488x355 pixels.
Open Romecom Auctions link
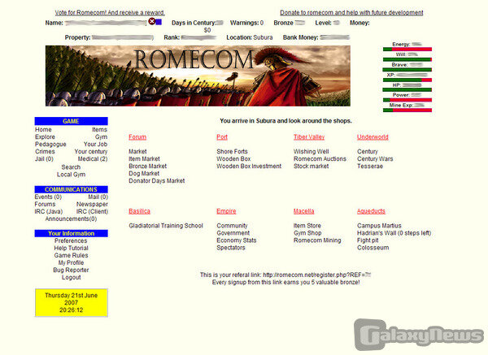(320, 159)
